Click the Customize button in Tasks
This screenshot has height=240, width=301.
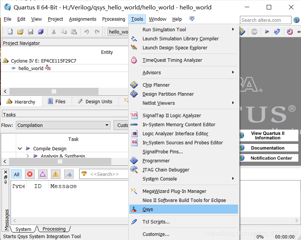121,125
